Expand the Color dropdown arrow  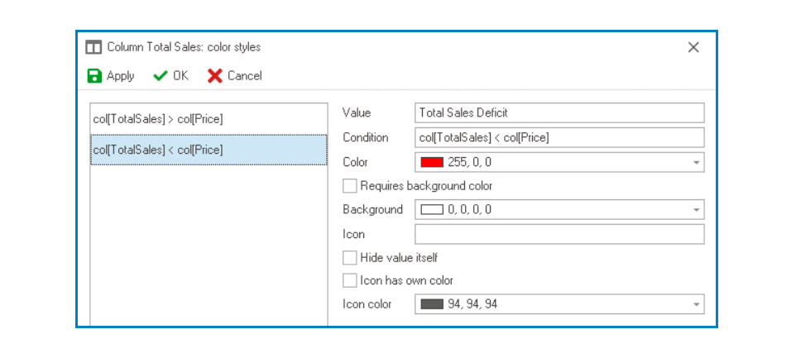point(697,163)
